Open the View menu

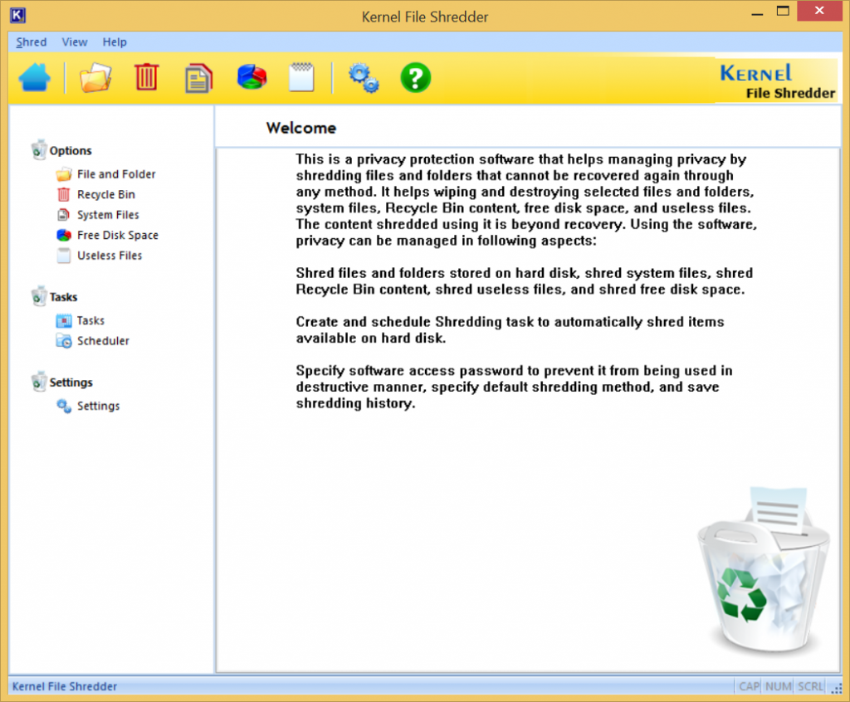(75, 41)
